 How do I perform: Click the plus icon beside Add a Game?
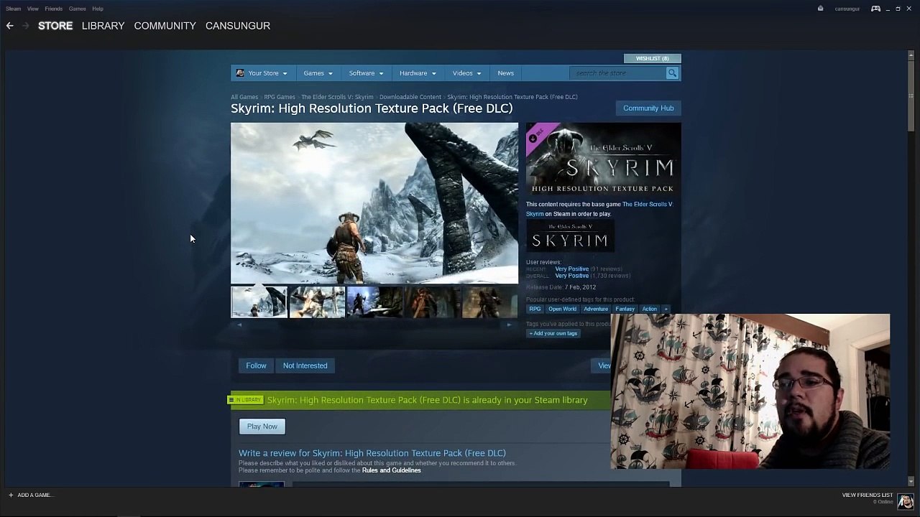coord(11,495)
